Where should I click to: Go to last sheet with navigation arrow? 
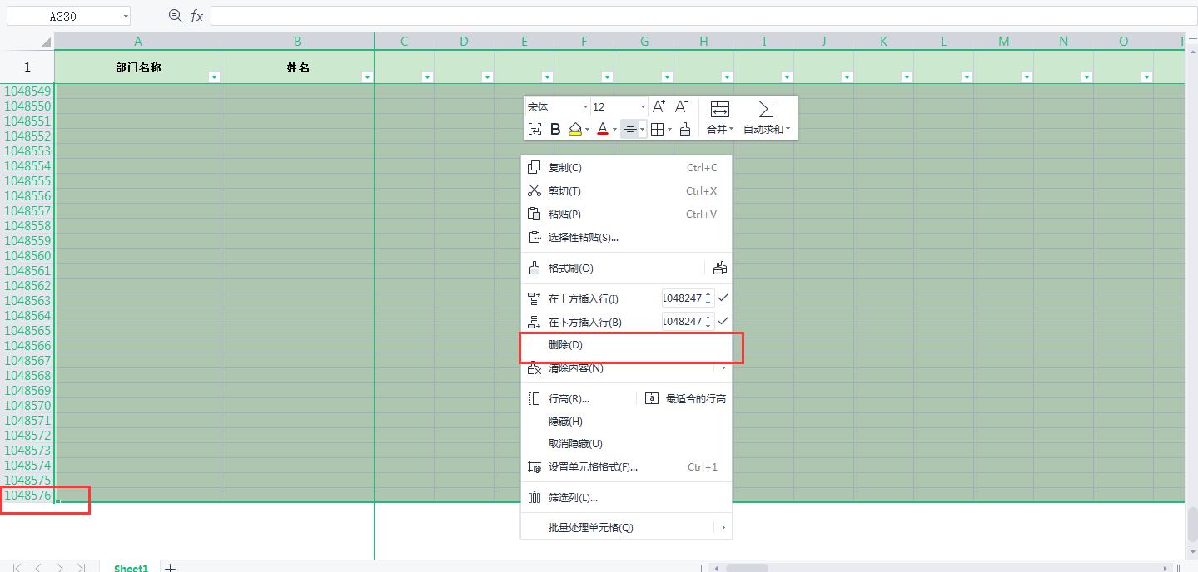82,568
